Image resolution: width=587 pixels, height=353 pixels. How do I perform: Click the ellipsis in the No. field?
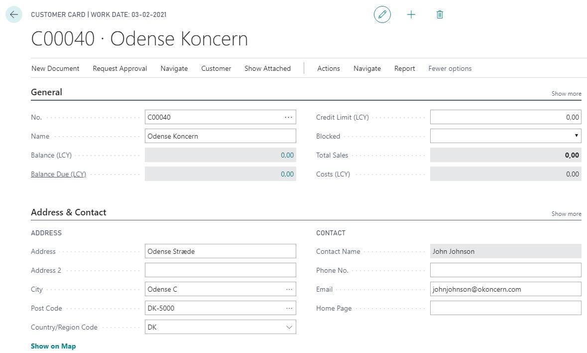coord(288,117)
